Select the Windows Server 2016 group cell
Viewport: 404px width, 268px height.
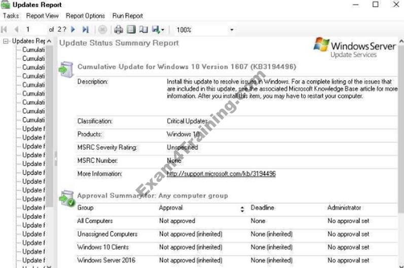(106, 260)
